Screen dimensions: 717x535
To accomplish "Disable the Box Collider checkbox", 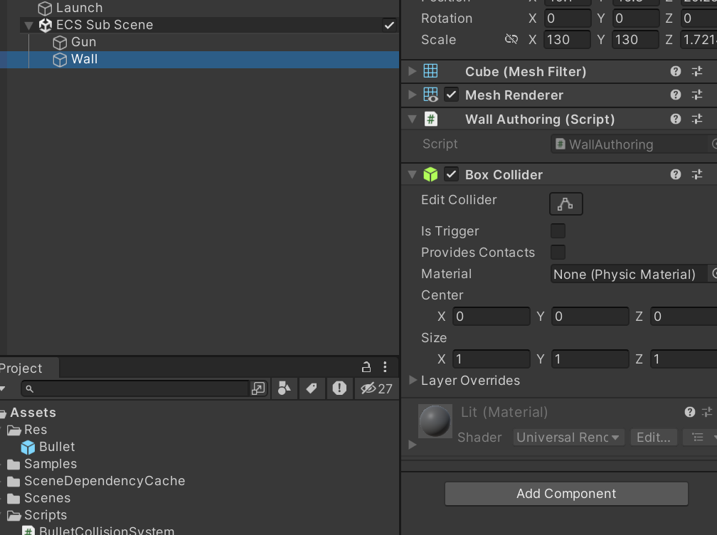I will pos(451,174).
